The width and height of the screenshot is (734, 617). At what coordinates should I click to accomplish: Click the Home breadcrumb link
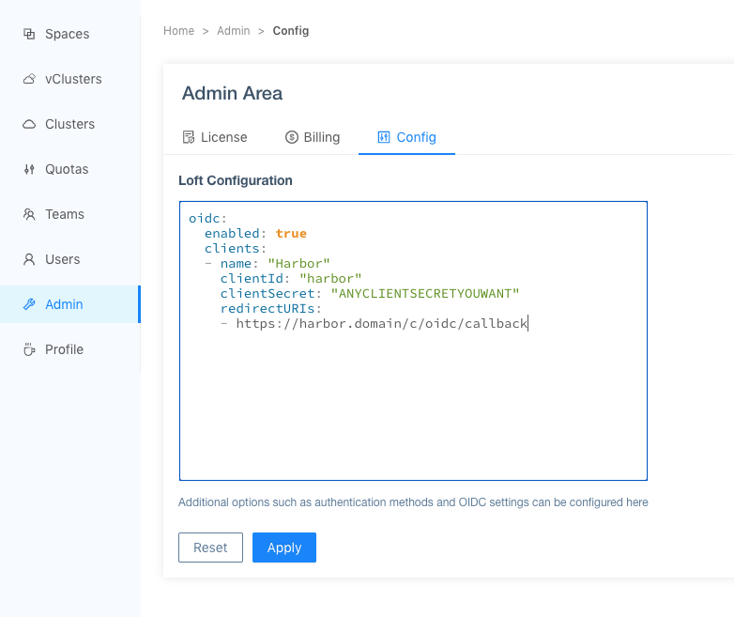click(179, 31)
